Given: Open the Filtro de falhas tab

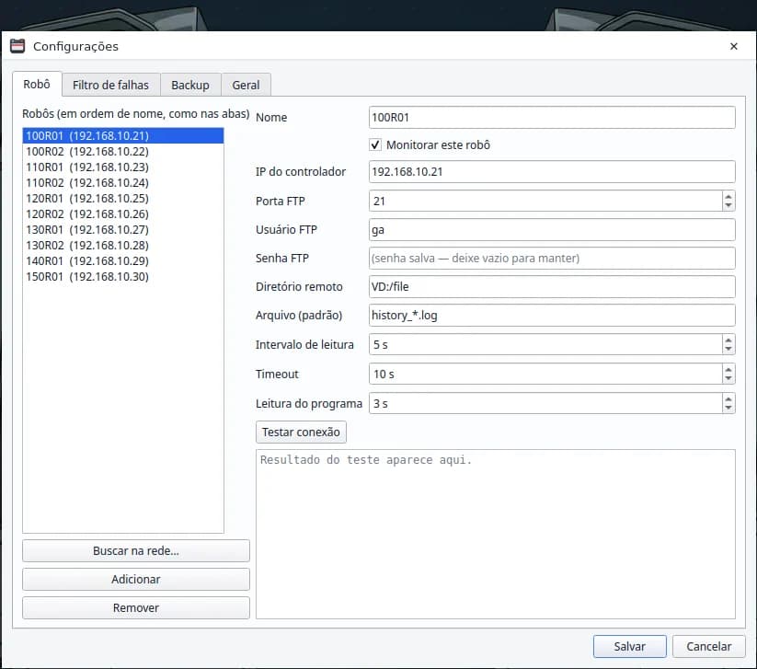Looking at the screenshot, I should coord(110,85).
